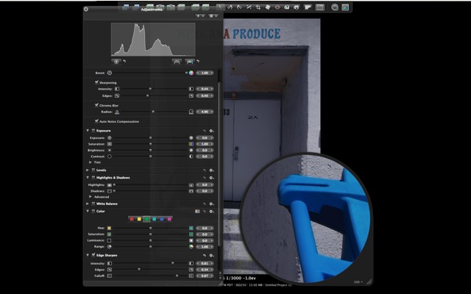Screen dimensions: 471x294
Task: Click the Boost value field 1.00
Action: [x=205, y=73]
